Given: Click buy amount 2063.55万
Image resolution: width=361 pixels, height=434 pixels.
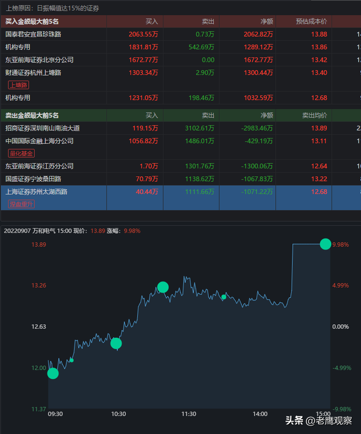Looking at the screenshot, I should pyautogui.click(x=143, y=34).
